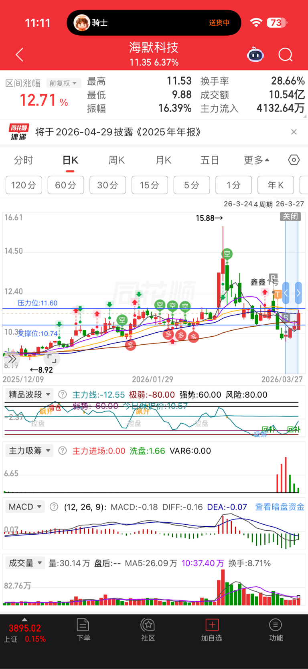Tap the 鑫鑫1号 chart label
Image resolution: width=308 pixels, height=669 pixels.
click(264, 282)
